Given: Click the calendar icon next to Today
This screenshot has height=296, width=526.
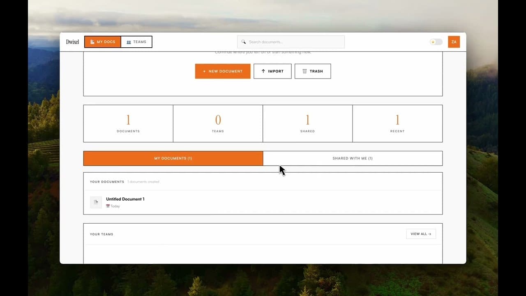Looking at the screenshot, I should (x=108, y=206).
